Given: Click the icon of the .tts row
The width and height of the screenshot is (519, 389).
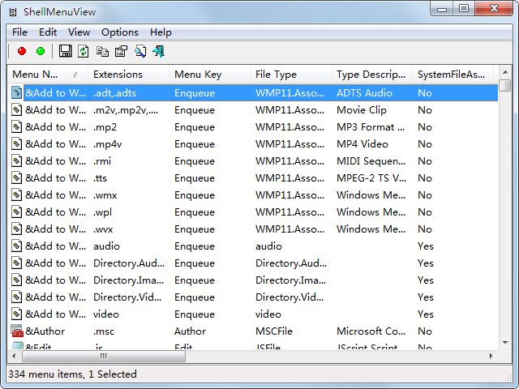Looking at the screenshot, I should [x=16, y=178].
